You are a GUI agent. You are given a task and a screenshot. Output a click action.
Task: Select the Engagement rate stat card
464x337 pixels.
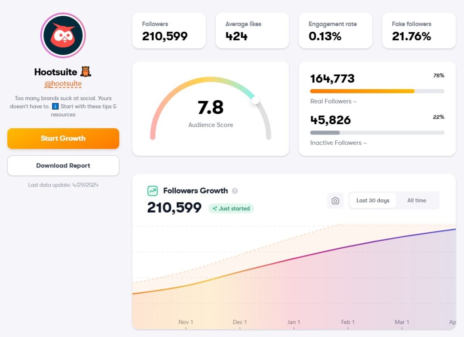pos(335,30)
